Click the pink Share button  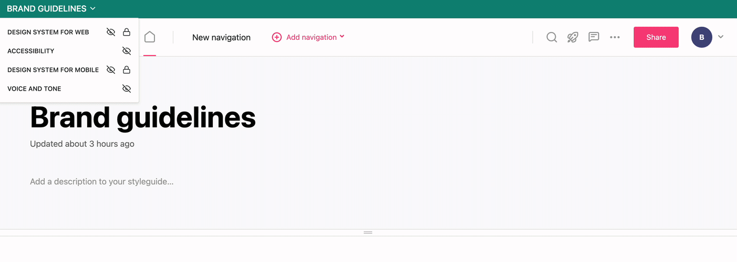(x=656, y=37)
